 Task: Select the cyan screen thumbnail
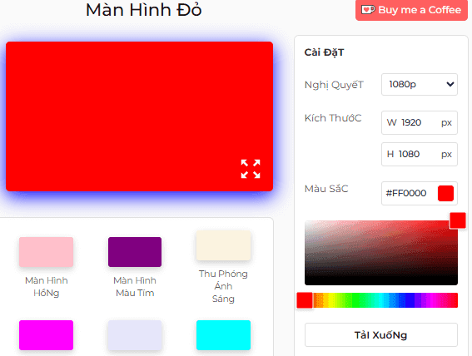coord(223,335)
